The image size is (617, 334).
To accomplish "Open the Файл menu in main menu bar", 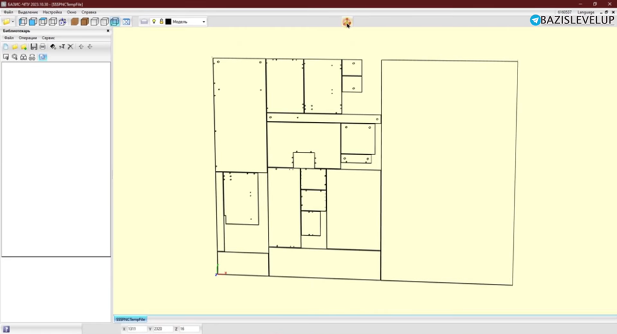I will point(8,12).
